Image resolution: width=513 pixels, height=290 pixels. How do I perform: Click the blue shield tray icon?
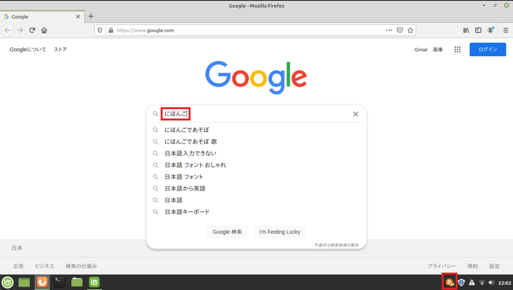[x=461, y=282]
